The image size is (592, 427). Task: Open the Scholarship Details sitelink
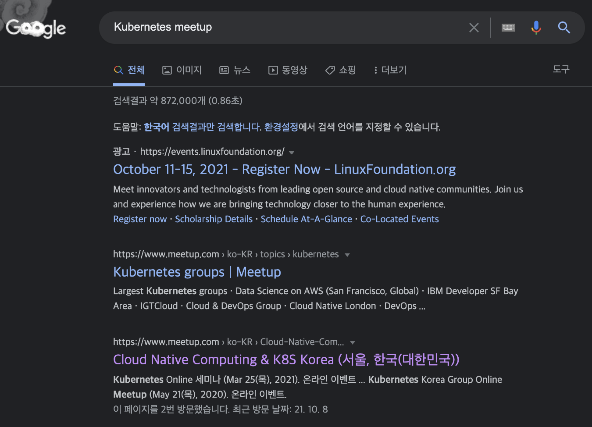[214, 219]
